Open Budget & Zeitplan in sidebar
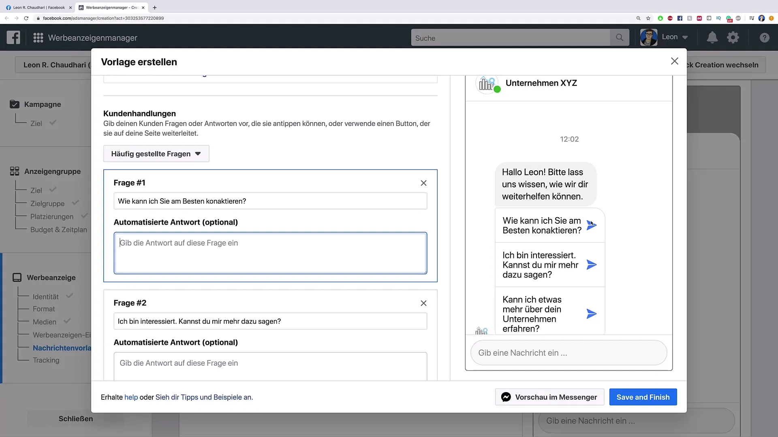The image size is (778, 437). click(x=59, y=229)
